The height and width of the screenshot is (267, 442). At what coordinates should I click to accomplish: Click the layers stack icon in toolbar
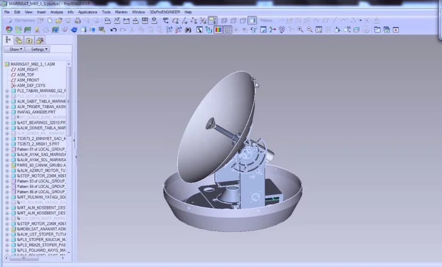[x=356, y=30]
